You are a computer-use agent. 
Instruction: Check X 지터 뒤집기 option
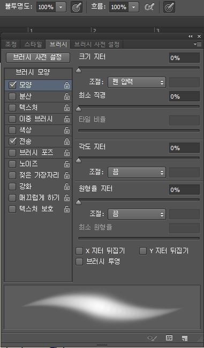point(79,251)
